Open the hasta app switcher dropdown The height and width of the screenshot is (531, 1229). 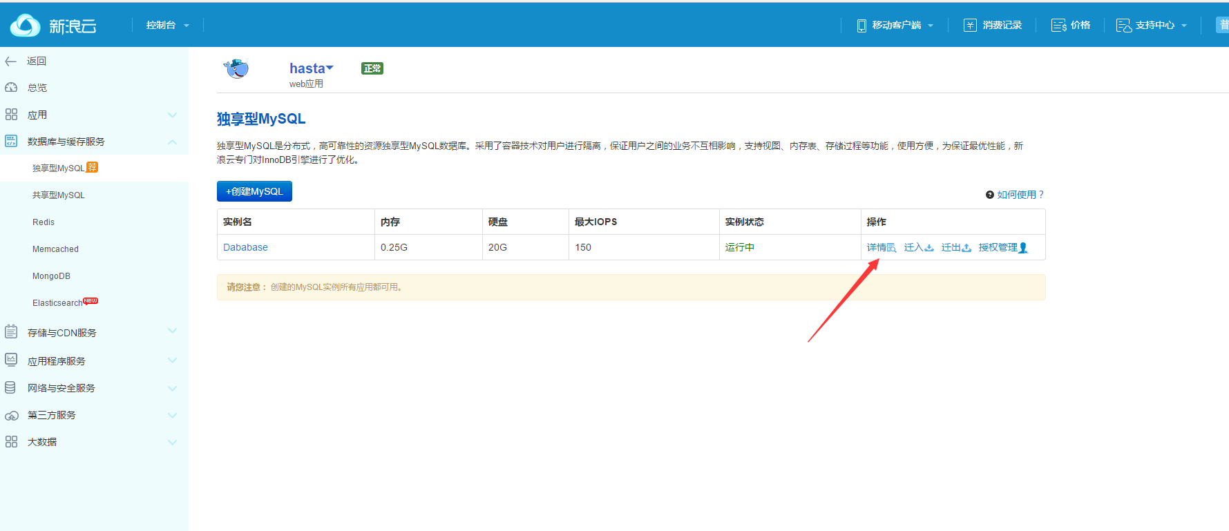click(312, 68)
